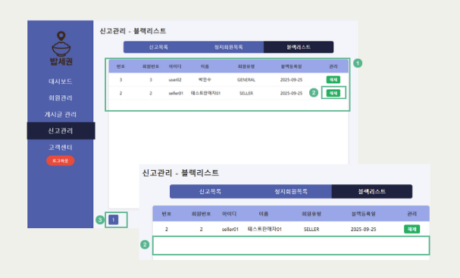Click 번호 header in enlarged inset panel
This screenshot has width=460, height=278.
(x=166, y=214)
